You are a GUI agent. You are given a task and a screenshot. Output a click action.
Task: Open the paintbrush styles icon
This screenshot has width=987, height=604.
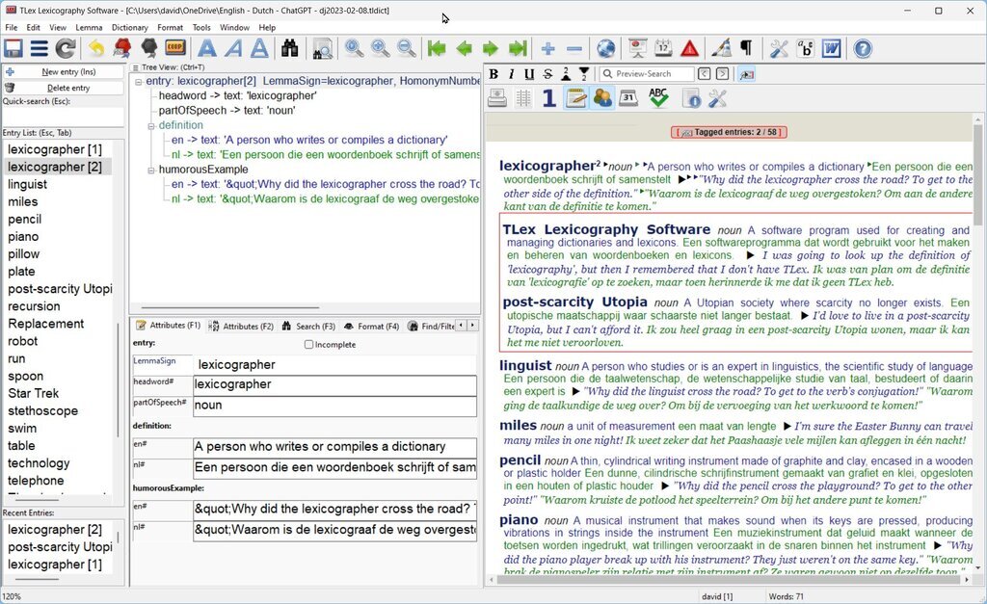pyautogui.click(x=721, y=48)
